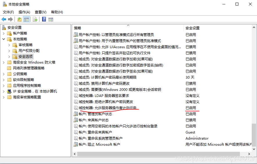Select 用户帐户控制: 只提升签名并验证的可执行文件 policy
257x164 pixels.
[114, 53]
